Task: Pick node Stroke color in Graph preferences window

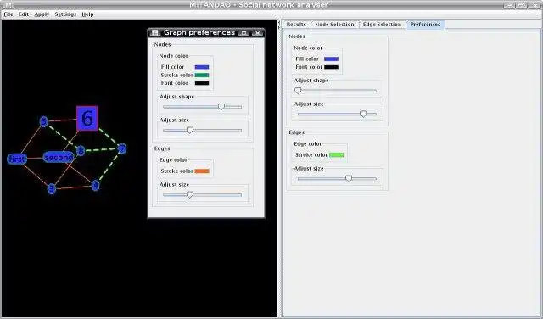Action: click(x=202, y=76)
